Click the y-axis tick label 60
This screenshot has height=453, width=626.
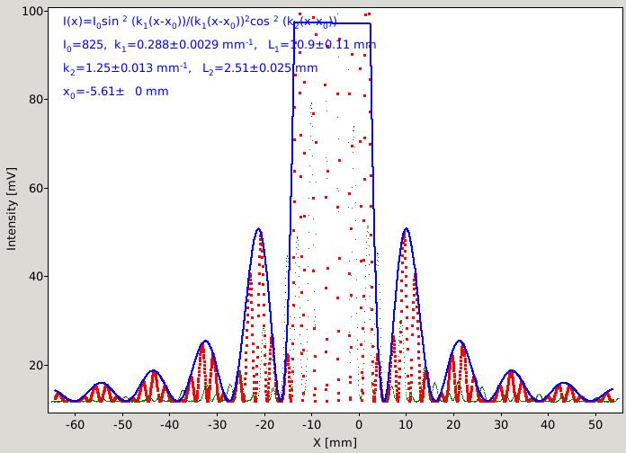pos(36,188)
